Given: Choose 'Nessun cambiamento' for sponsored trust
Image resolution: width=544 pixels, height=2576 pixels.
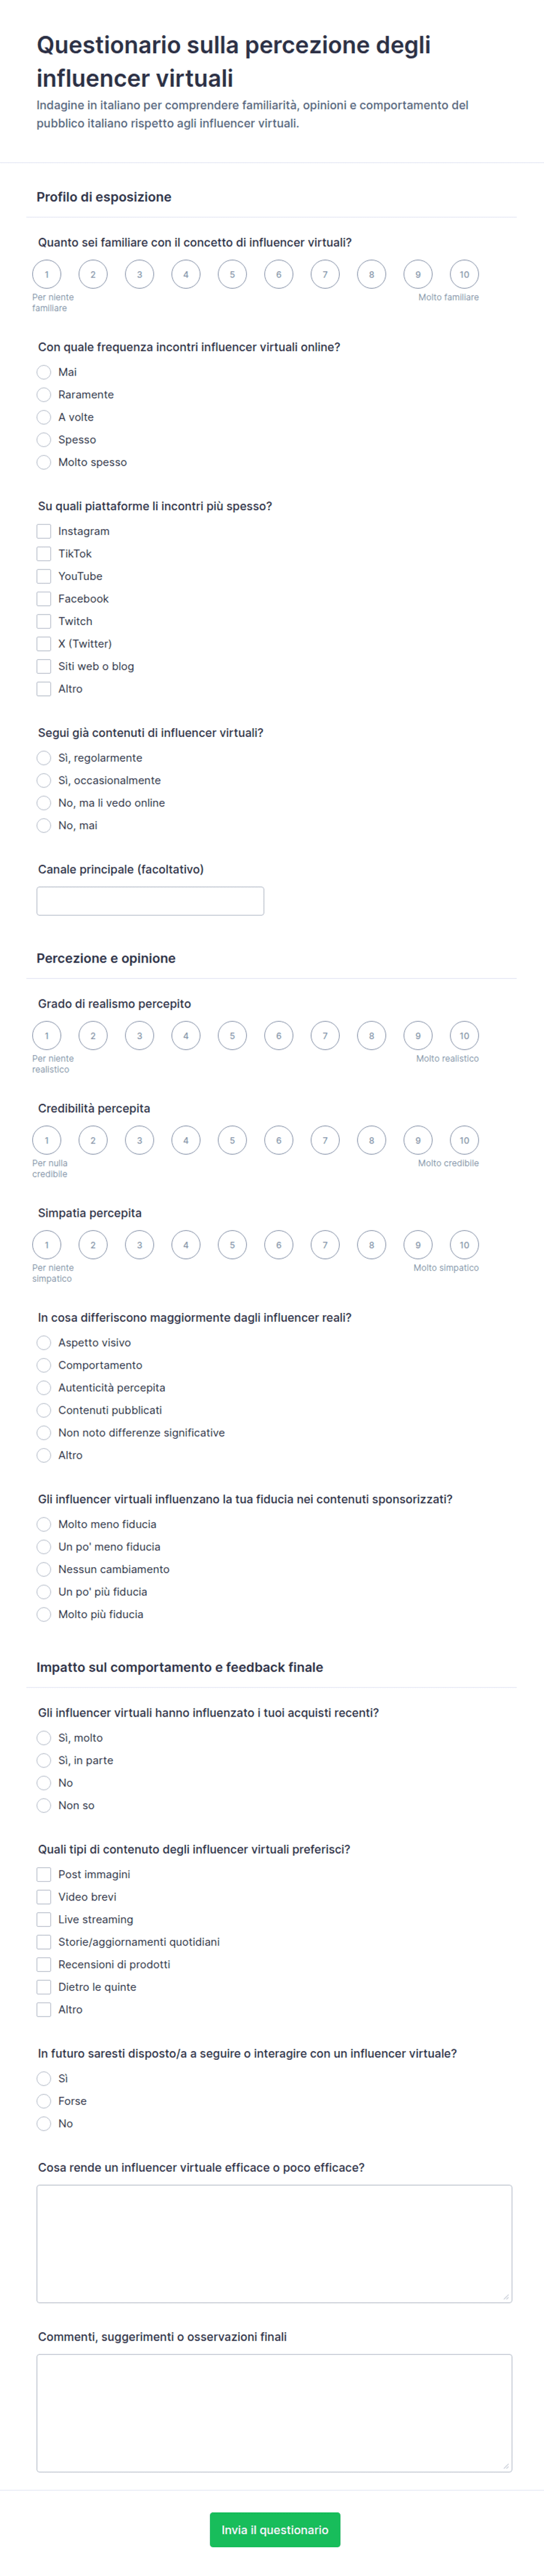Looking at the screenshot, I should [x=44, y=1569].
